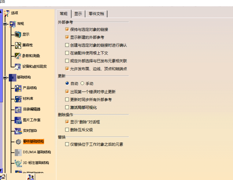The width and height of the screenshot is (233, 180).
Task: Open the 常规 tab
Action: tap(63, 14)
